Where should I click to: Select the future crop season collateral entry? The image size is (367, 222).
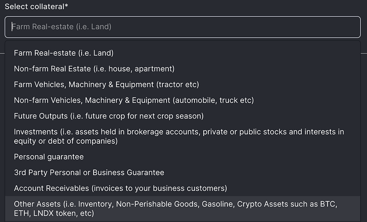tap(109, 116)
